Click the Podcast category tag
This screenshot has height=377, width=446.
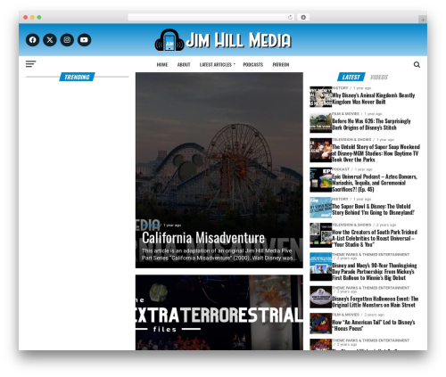coord(341,169)
